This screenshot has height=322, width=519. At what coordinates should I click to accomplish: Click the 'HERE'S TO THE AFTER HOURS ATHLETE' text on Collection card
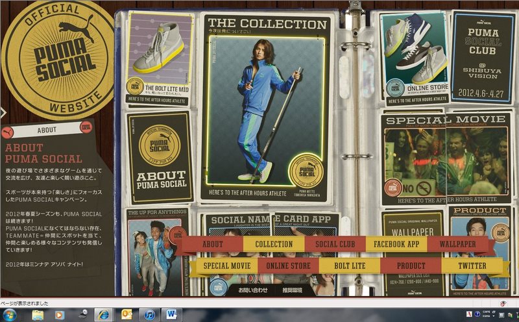(248, 193)
